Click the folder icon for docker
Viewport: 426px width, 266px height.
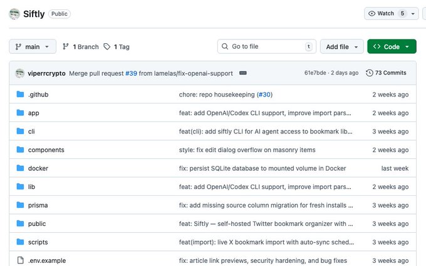20,168
